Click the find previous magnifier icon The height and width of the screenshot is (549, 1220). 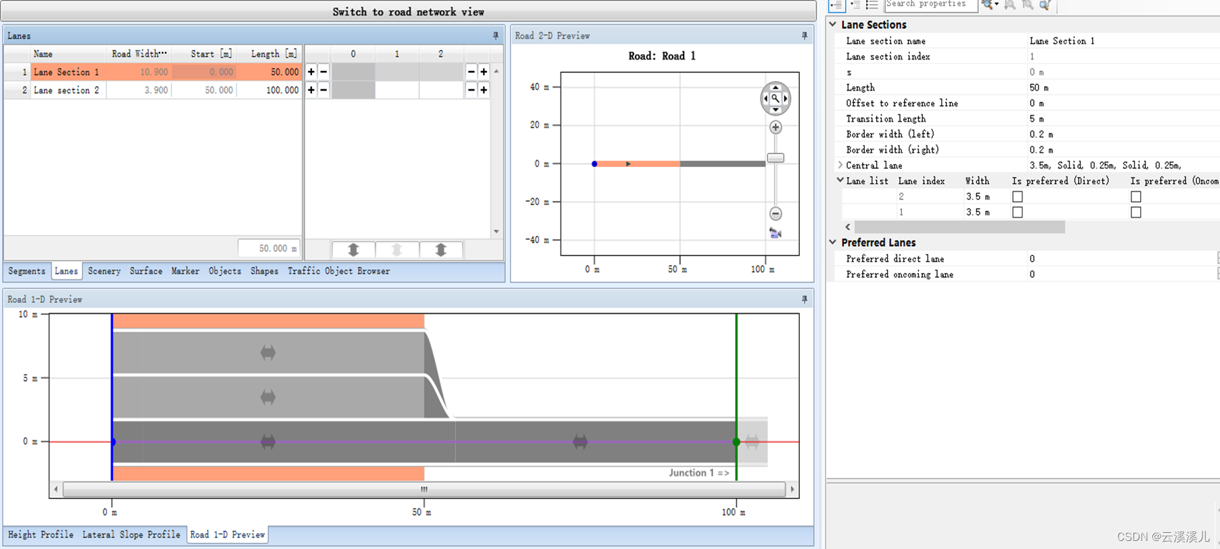point(1010,5)
